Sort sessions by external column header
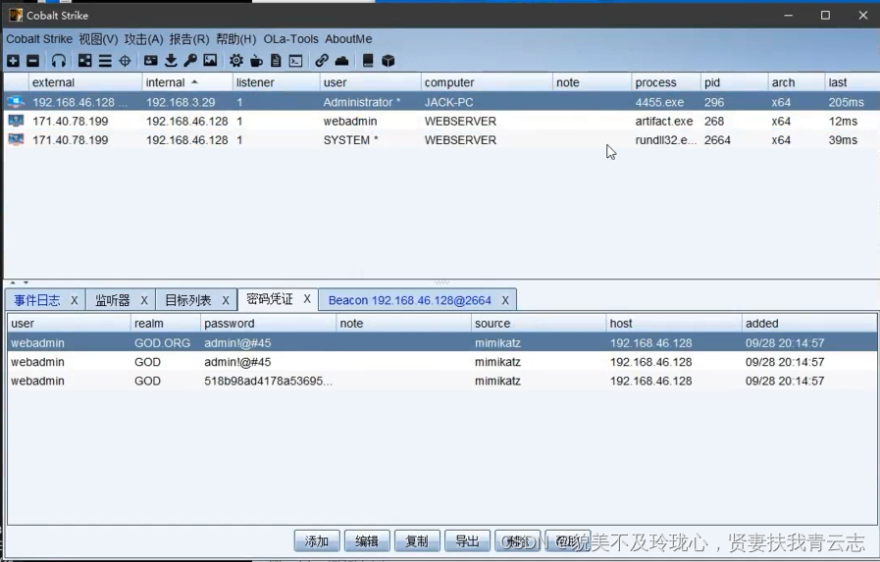Image resolution: width=880 pixels, height=562 pixels. tap(85, 82)
